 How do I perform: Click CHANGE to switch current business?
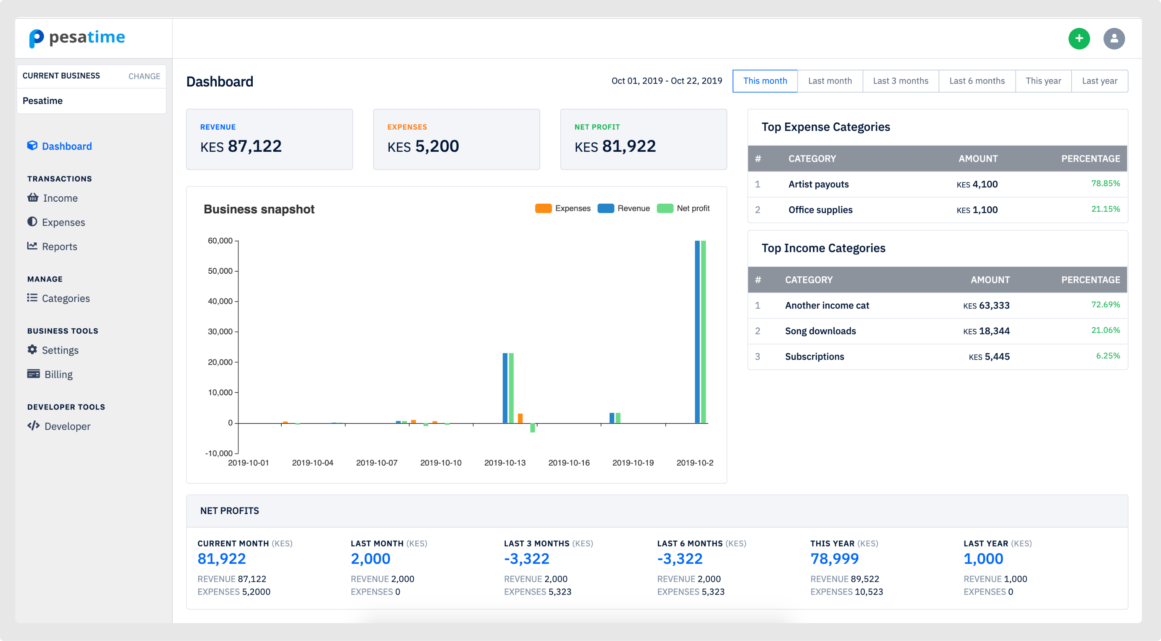point(144,76)
